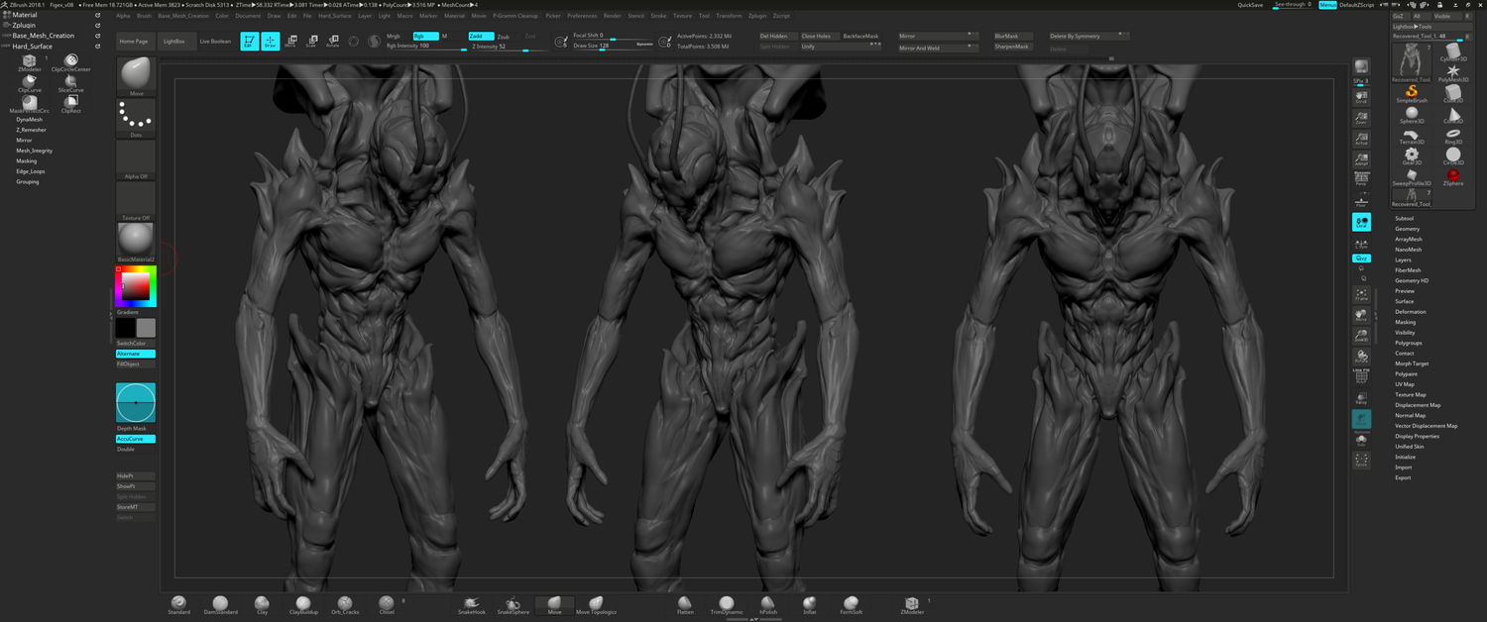Image resolution: width=1487 pixels, height=622 pixels.
Task: Select the DamStandard brush
Action: (220, 604)
